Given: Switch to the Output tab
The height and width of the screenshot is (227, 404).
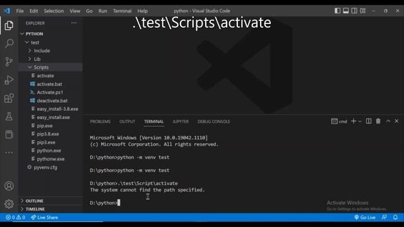Looking at the screenshot, I should point(128,122).
